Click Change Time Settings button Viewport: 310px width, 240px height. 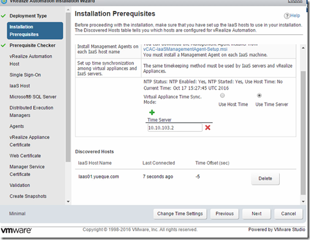click(180, 213)
